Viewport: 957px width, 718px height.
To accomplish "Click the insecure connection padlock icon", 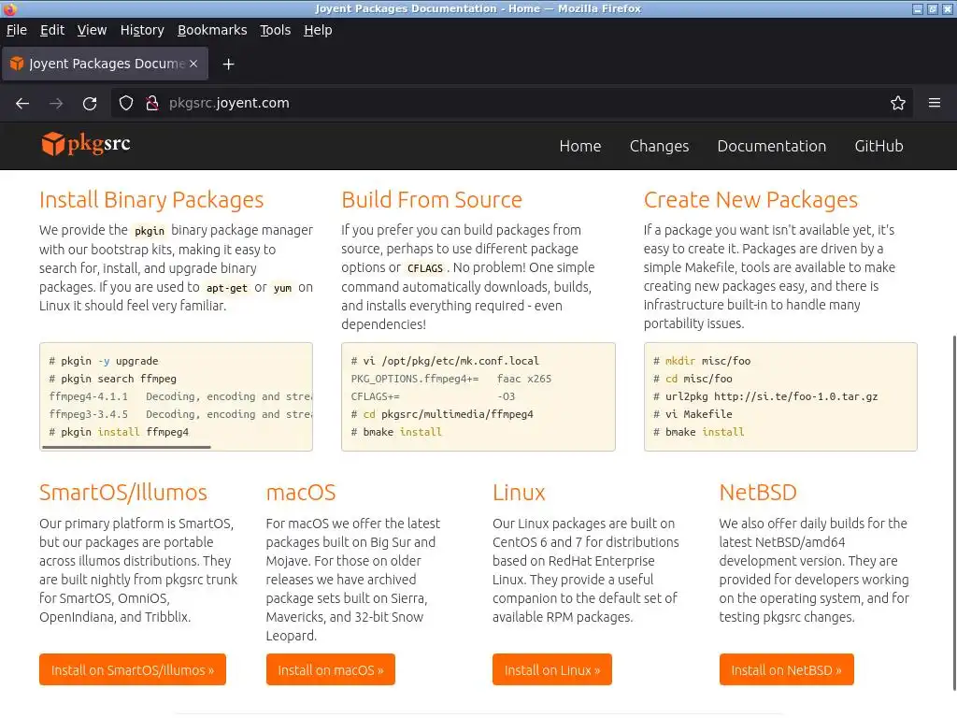I will [152, 103].
